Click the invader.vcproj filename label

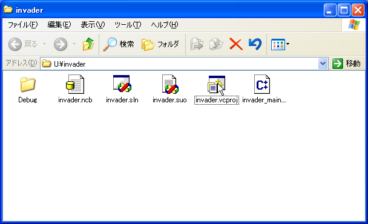pos(217,100)
